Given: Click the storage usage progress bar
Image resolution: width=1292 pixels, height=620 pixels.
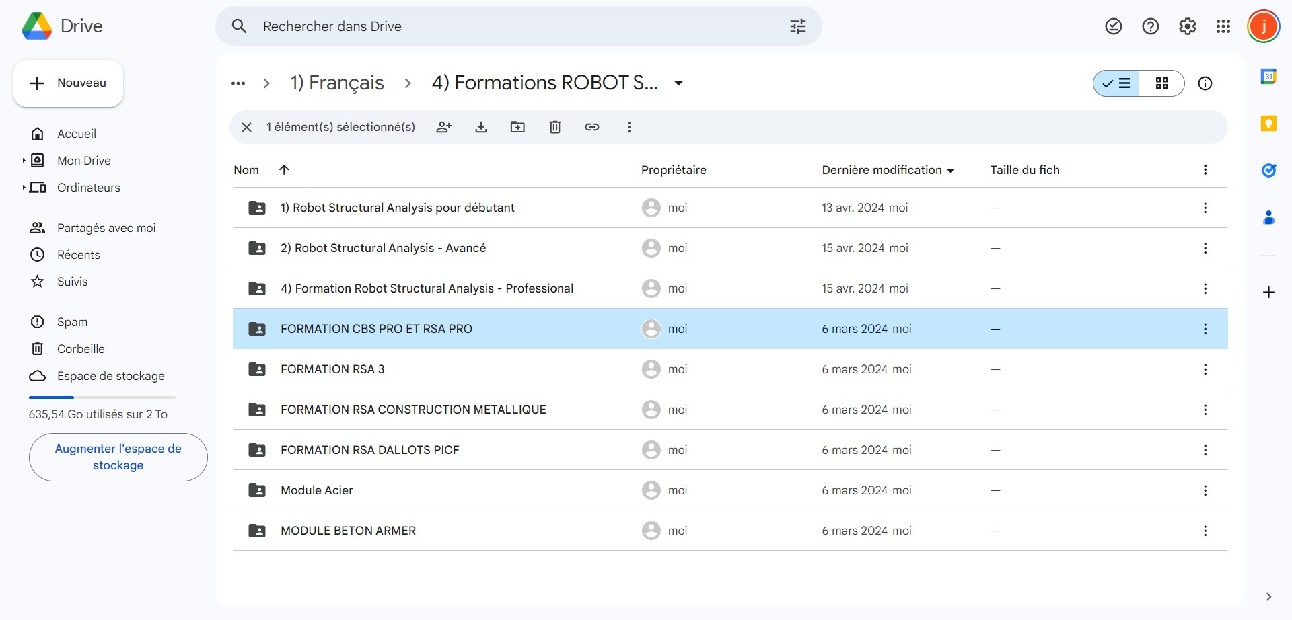Looking at the screenshot, I should point(102,397).
